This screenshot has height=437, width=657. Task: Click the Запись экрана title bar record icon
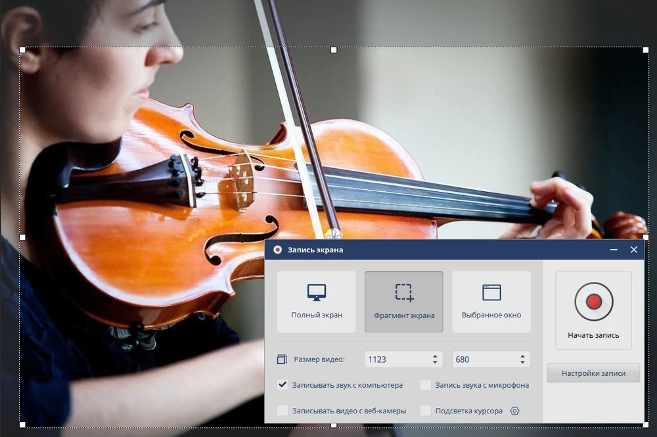click(277, 250)
